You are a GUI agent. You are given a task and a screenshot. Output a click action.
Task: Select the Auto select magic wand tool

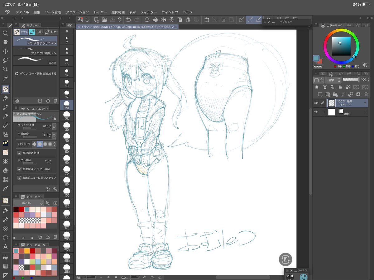(5, 78)
